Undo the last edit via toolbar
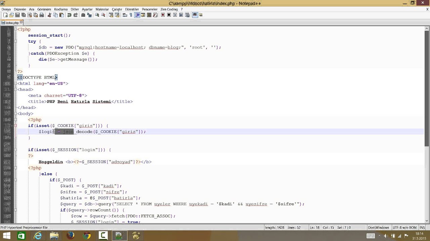430x241 pixels. pos(69,15)
